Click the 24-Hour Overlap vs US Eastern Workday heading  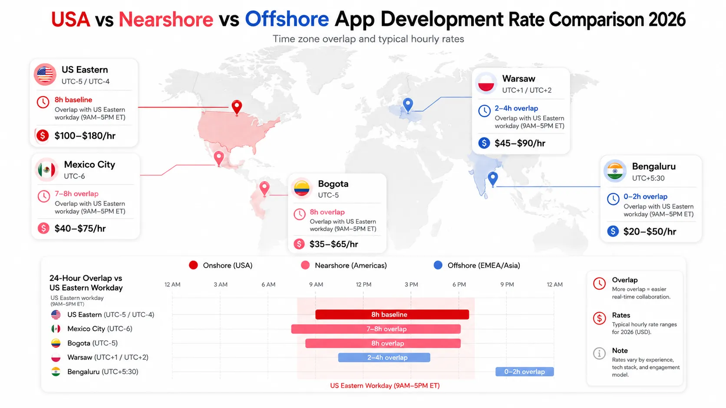86,283
